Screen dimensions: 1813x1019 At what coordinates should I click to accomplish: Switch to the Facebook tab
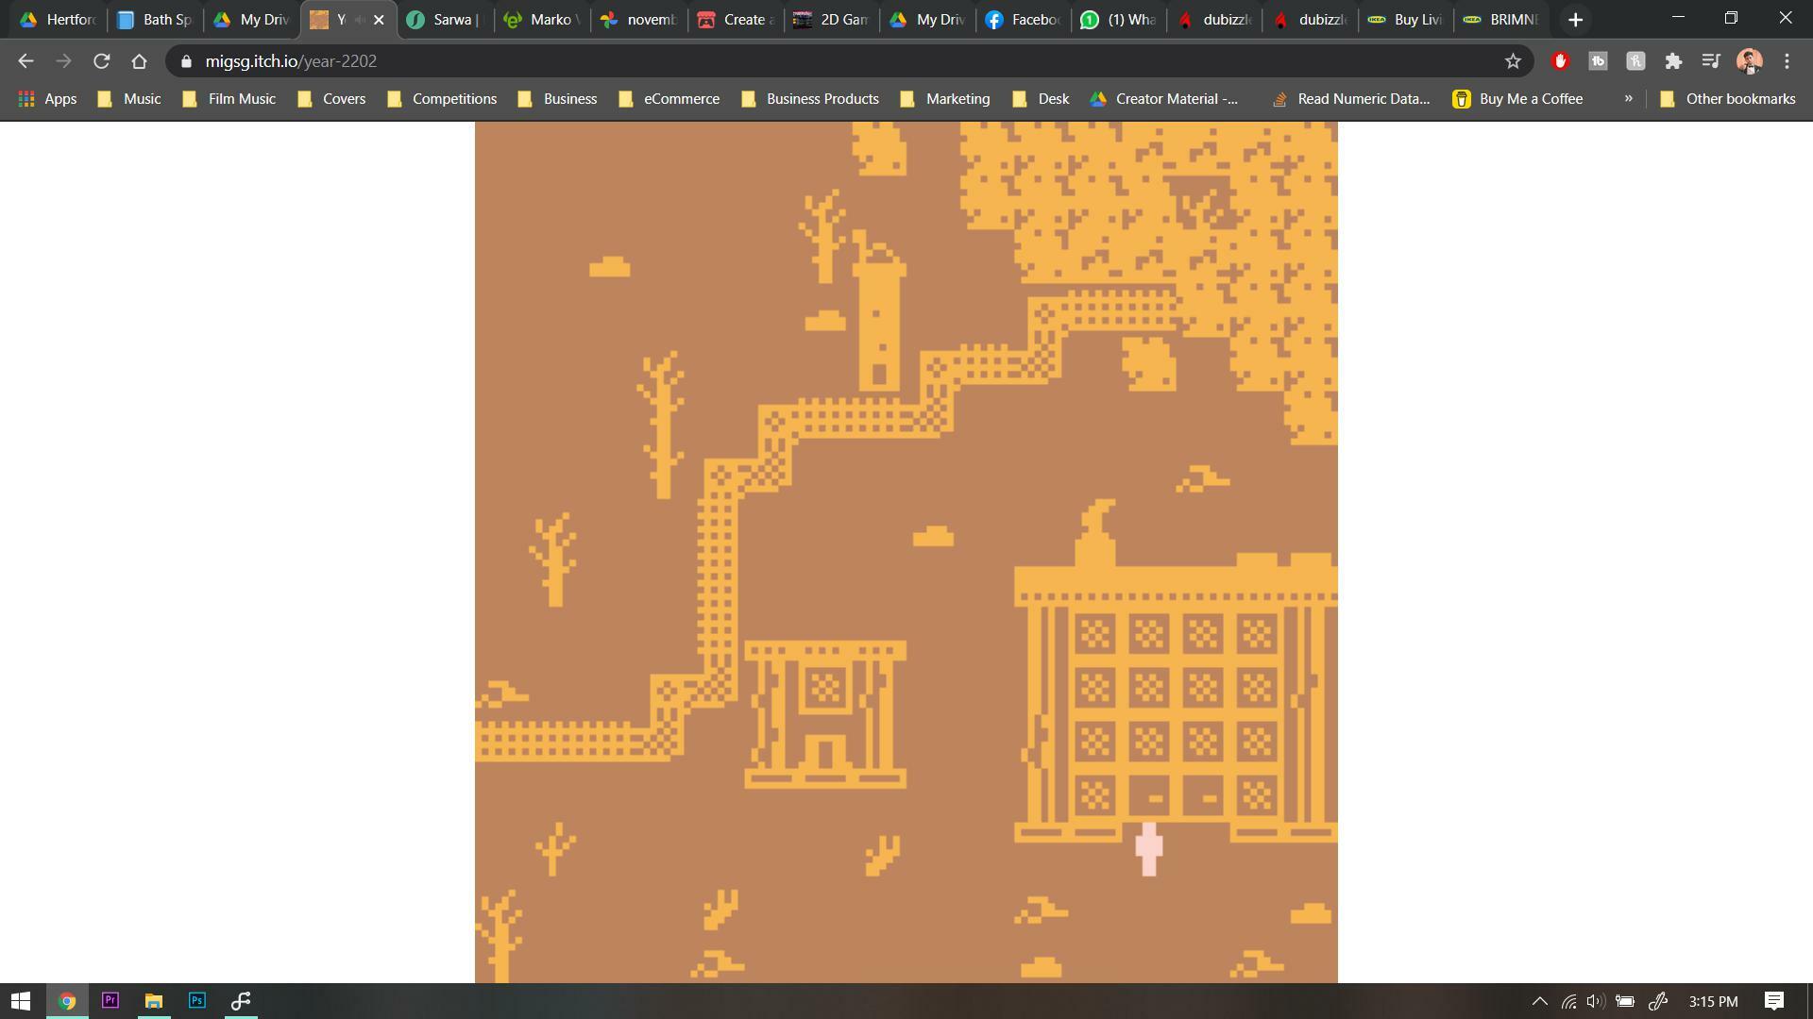click(1025, 20)
